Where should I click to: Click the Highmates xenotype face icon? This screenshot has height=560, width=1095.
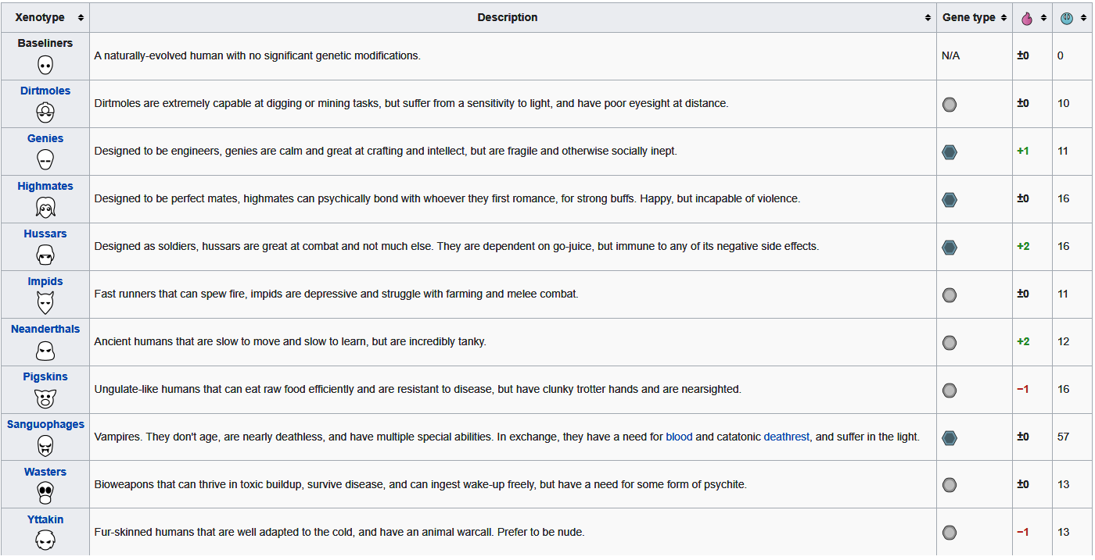coord(45,208)
